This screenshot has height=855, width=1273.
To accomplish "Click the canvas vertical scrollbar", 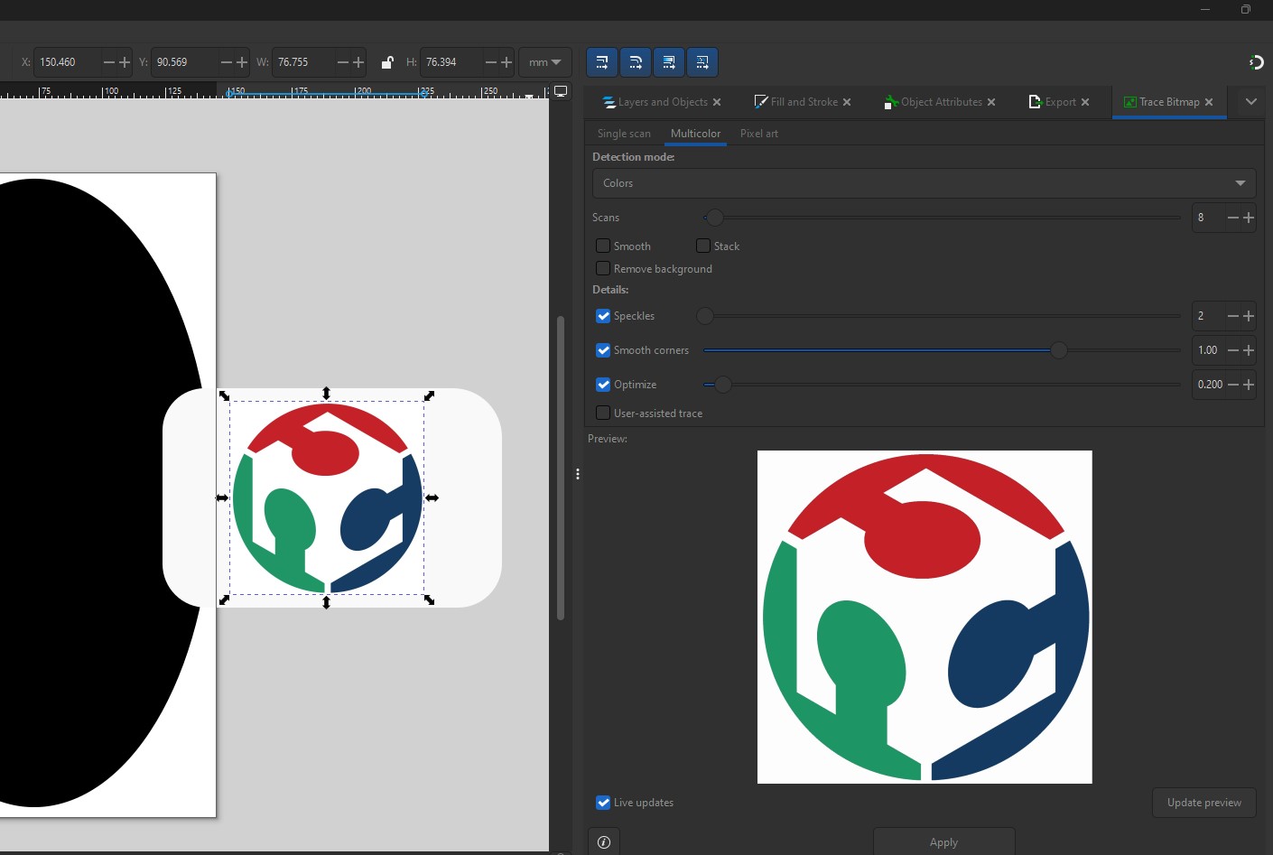I will [561, 468].
